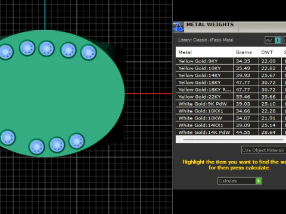Click the 39.93 grams value
The width and height of the screenshot is (286, 214).
point(243,75)
